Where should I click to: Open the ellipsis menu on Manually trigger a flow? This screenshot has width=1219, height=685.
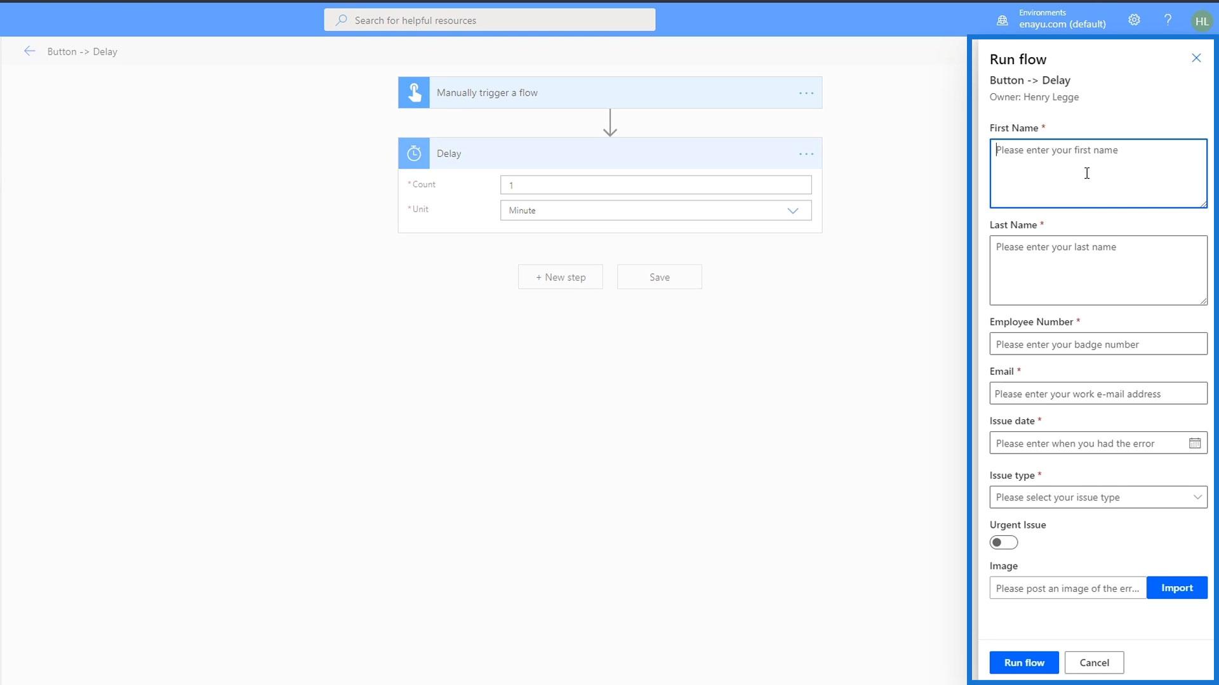806,93
